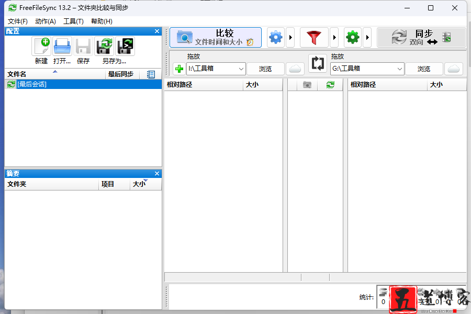471x314 pixels.
Task: Click right cloud storage icon
Action: pos(454,69)
